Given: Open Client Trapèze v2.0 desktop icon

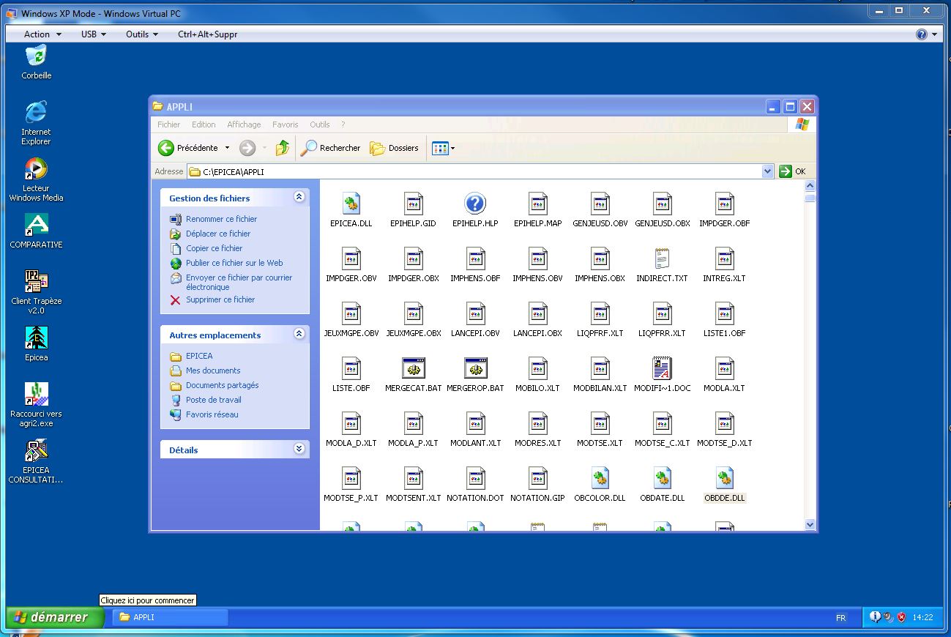Looking at the screenshot, I should coord(36,282).
